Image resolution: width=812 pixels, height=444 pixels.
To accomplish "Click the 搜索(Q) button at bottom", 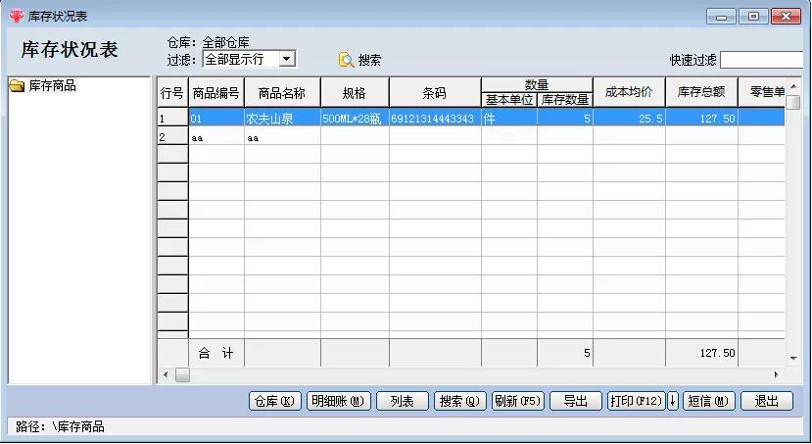I will coord(459,401).
